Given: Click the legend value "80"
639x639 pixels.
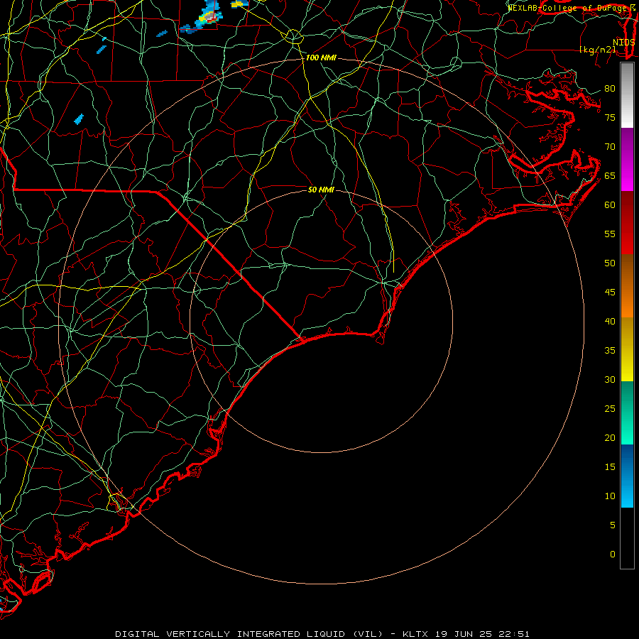Looking at the screenshot, I should tap(610, 89).
